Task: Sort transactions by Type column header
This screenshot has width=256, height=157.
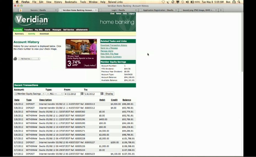Action: pyautogui.click(x=29, y=100)
